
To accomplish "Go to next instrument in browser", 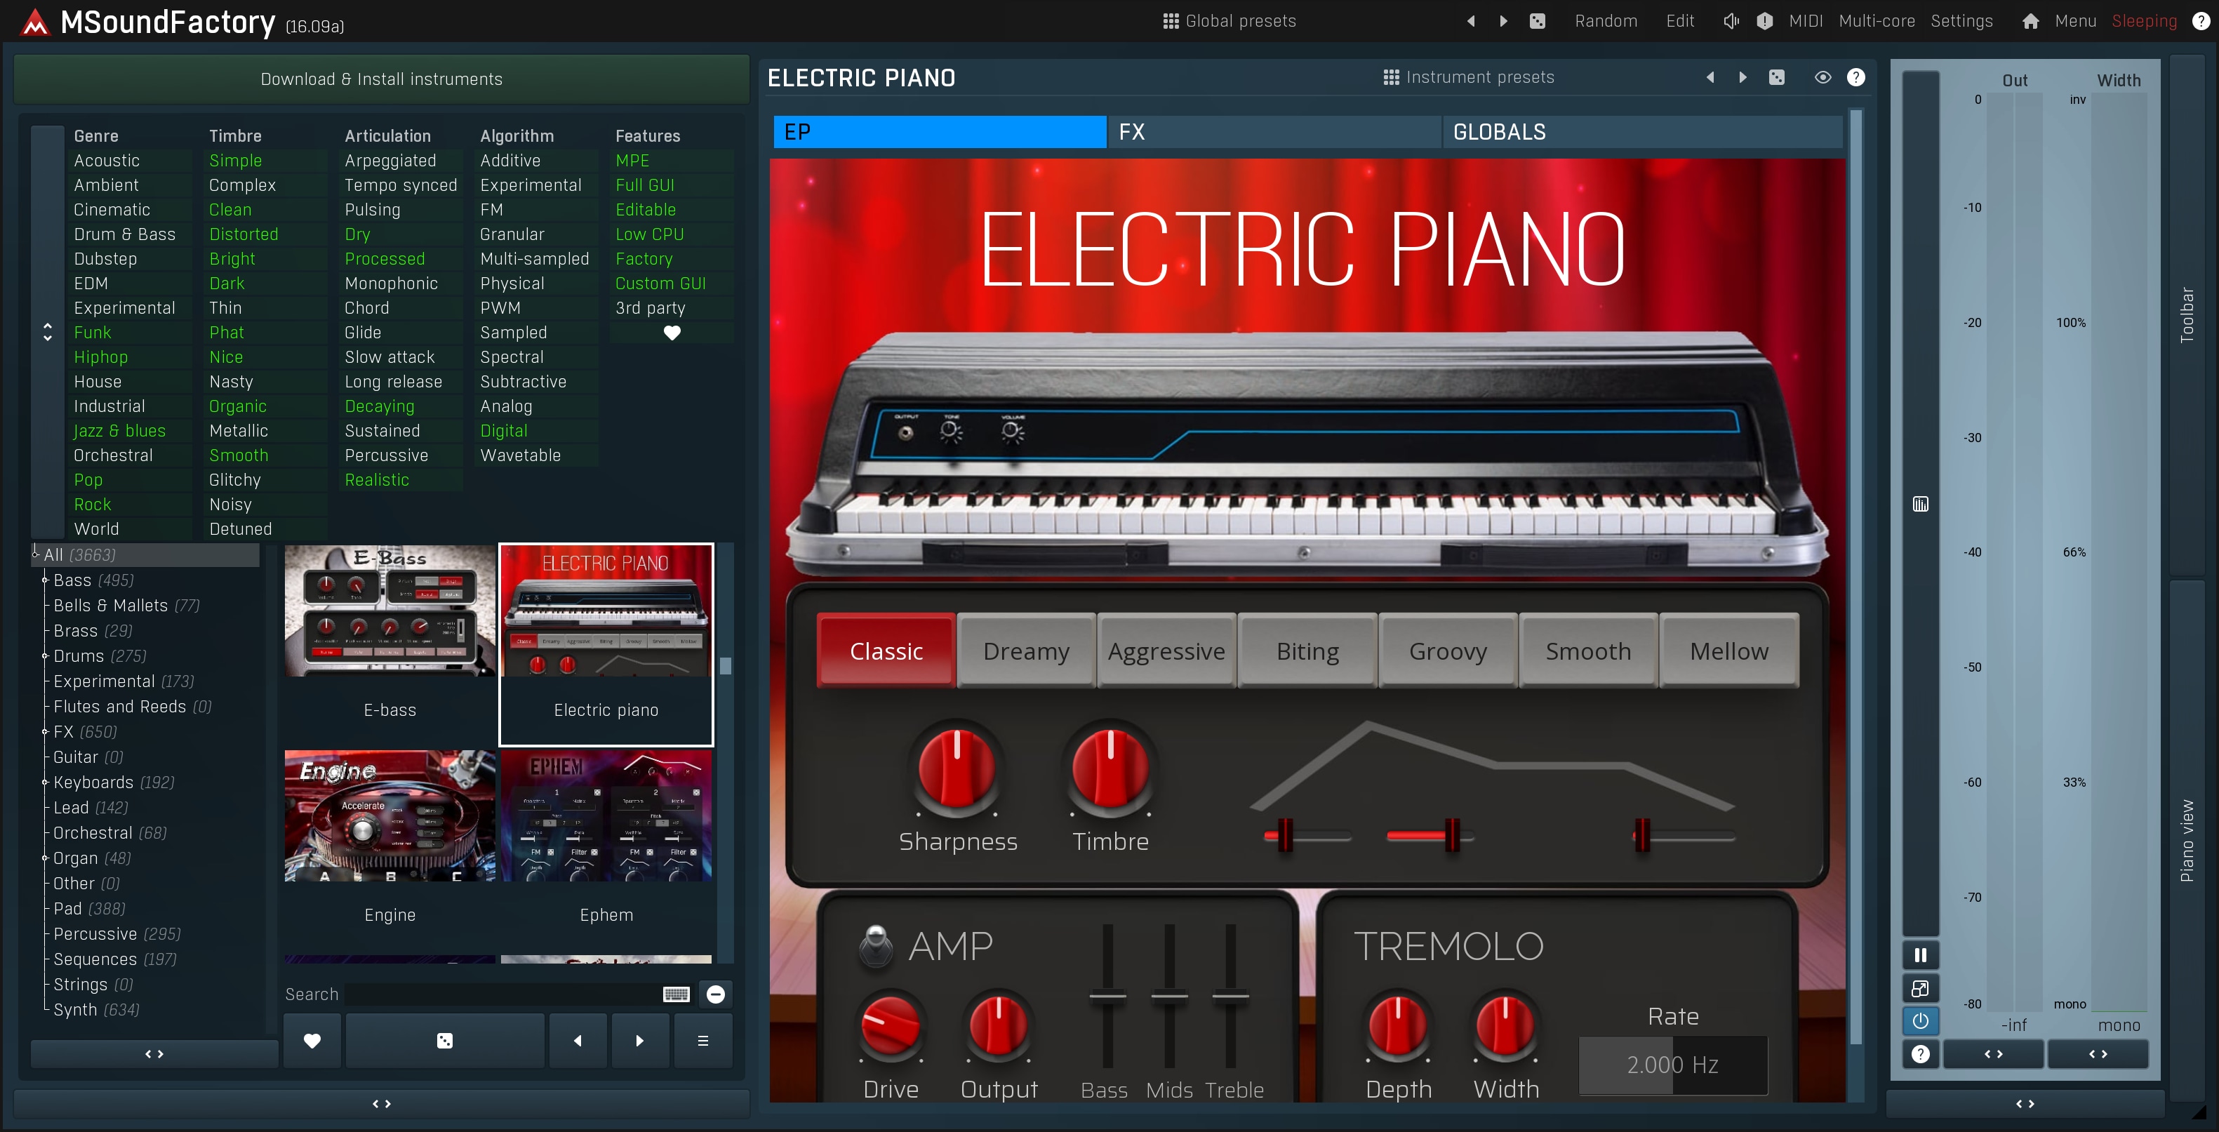I will pyautogui.click(x=639, y=1041).
